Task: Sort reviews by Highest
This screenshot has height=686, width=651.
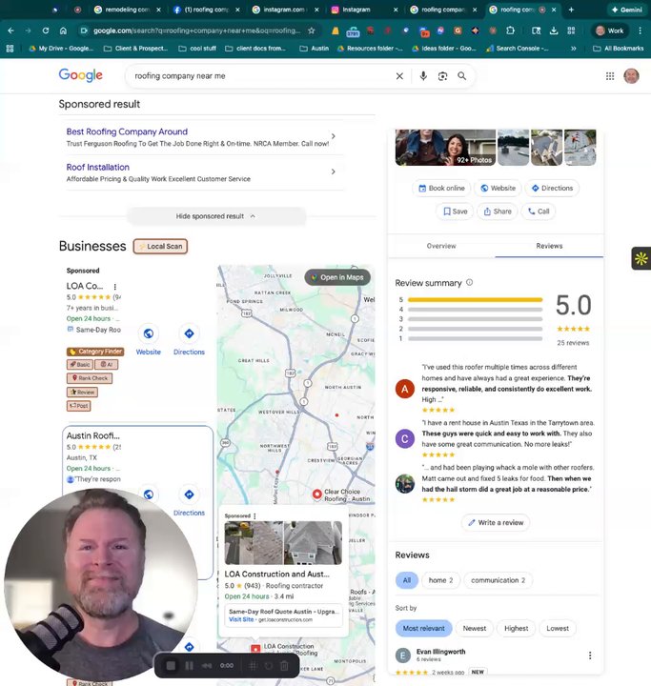Action: pyautogui.click(x=517, y=628)
